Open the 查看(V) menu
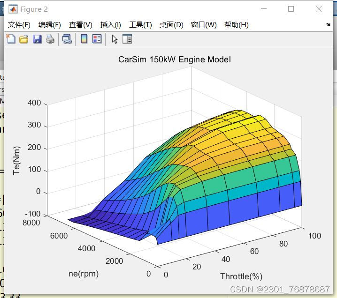 click(x=81, y=25)
